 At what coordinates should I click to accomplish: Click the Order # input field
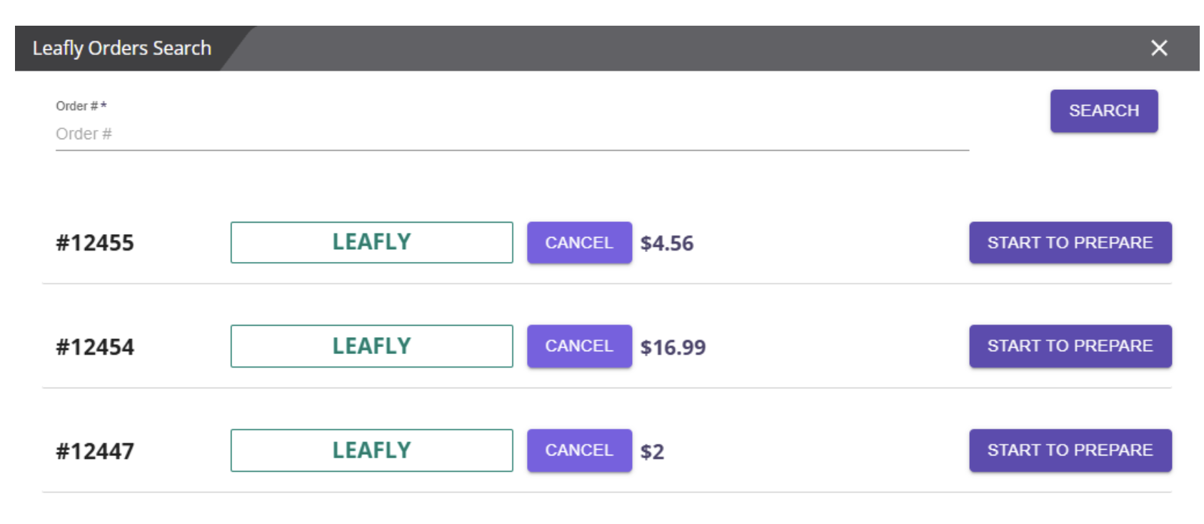tap(511, 134)
